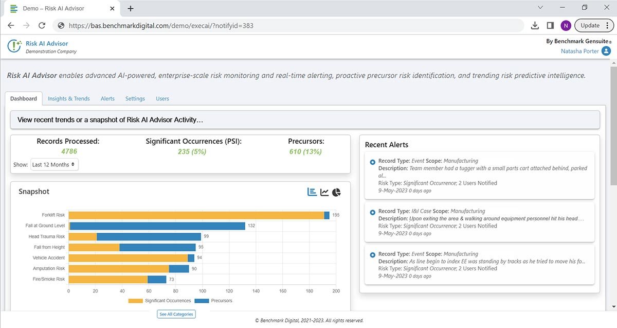Open the Last 12 Months dropdown
This screenshot has height=328, width=617.
click(x=54, y=165)
